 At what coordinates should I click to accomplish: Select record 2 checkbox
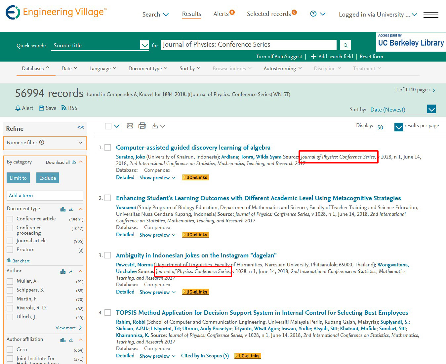(108, 198)
